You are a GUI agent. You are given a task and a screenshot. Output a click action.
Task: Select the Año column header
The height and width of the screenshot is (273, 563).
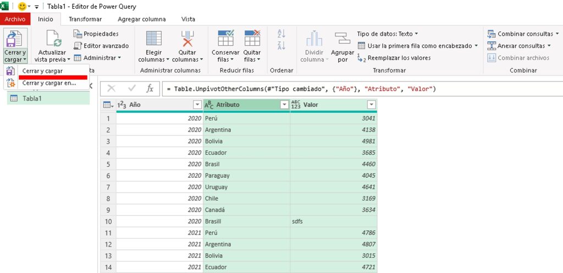[x=160, y=105]
